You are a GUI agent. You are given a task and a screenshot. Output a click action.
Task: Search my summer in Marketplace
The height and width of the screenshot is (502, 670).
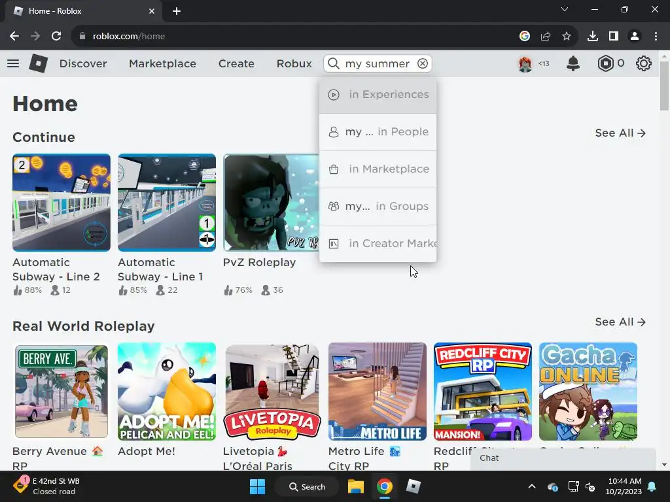pos(378,169)
